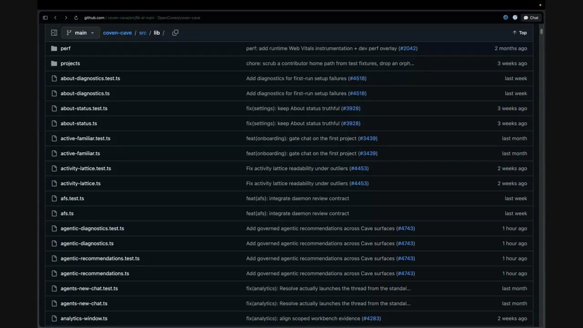The image size is (583, 328).
Task: Click file icon for activity-lattice.ts
Action: (x=54, y=184)
